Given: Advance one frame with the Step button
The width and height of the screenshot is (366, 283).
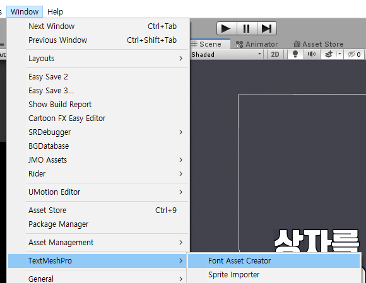Looking at the screenshot, I should pyautogui.click(x=267, y=28).
